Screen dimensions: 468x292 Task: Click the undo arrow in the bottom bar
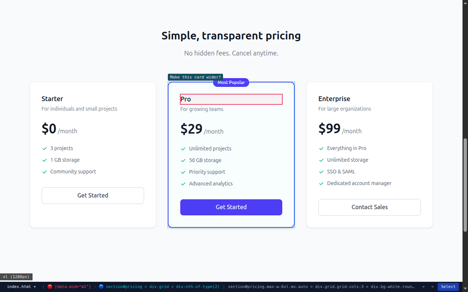pos(423,287)
